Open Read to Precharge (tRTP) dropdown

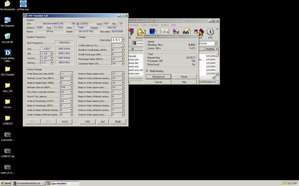[x=71, y=105]
